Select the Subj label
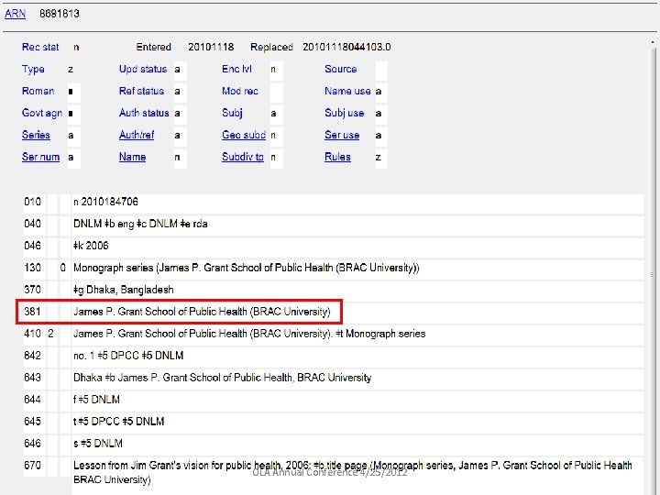The image size is (660, 495). 232,113
